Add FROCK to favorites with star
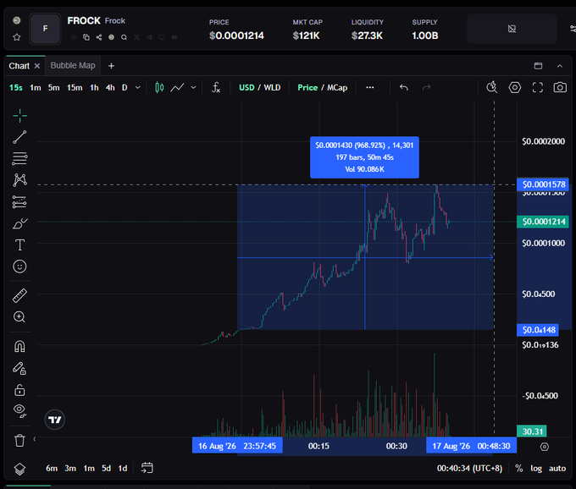 pyautogui.click(x=17, y=37)
